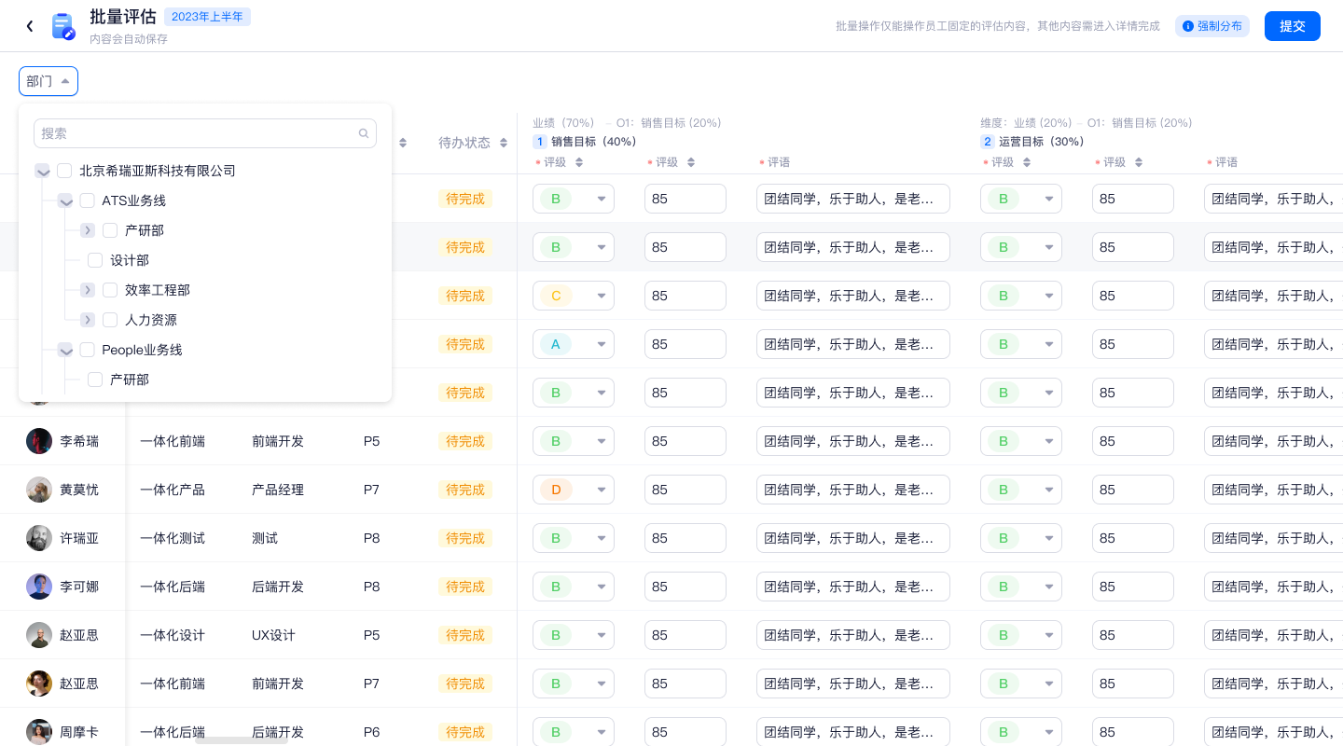Collapse the ATS业务线 tree node
The height and width of the screenshot is (746, 1343).
coord(65,200)
